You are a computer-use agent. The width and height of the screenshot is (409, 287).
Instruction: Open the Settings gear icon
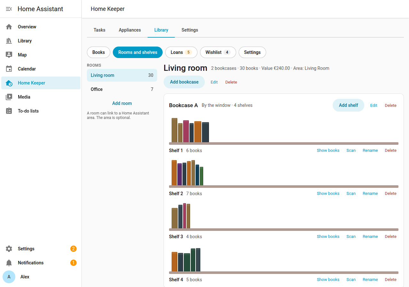pos(9,249)
